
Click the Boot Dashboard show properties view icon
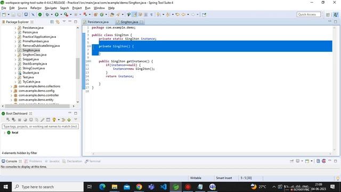click(48, 119)
